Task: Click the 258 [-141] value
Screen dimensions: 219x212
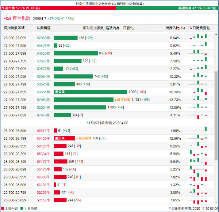Action: coord(76,161)
